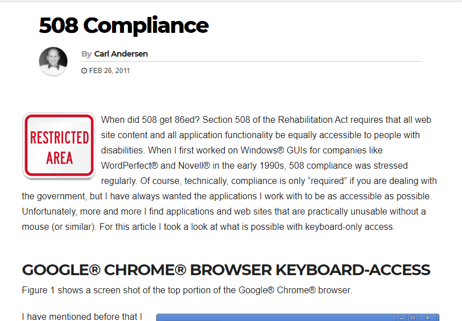Open the Carl Andersen author link
The image size is (462, 321).
[121, 54]
